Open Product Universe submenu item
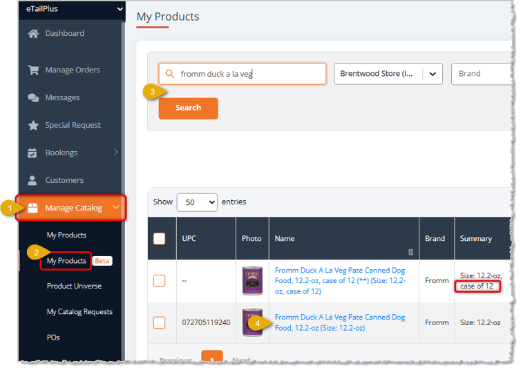This screenshot has width=521, height=370. [74, 286]
